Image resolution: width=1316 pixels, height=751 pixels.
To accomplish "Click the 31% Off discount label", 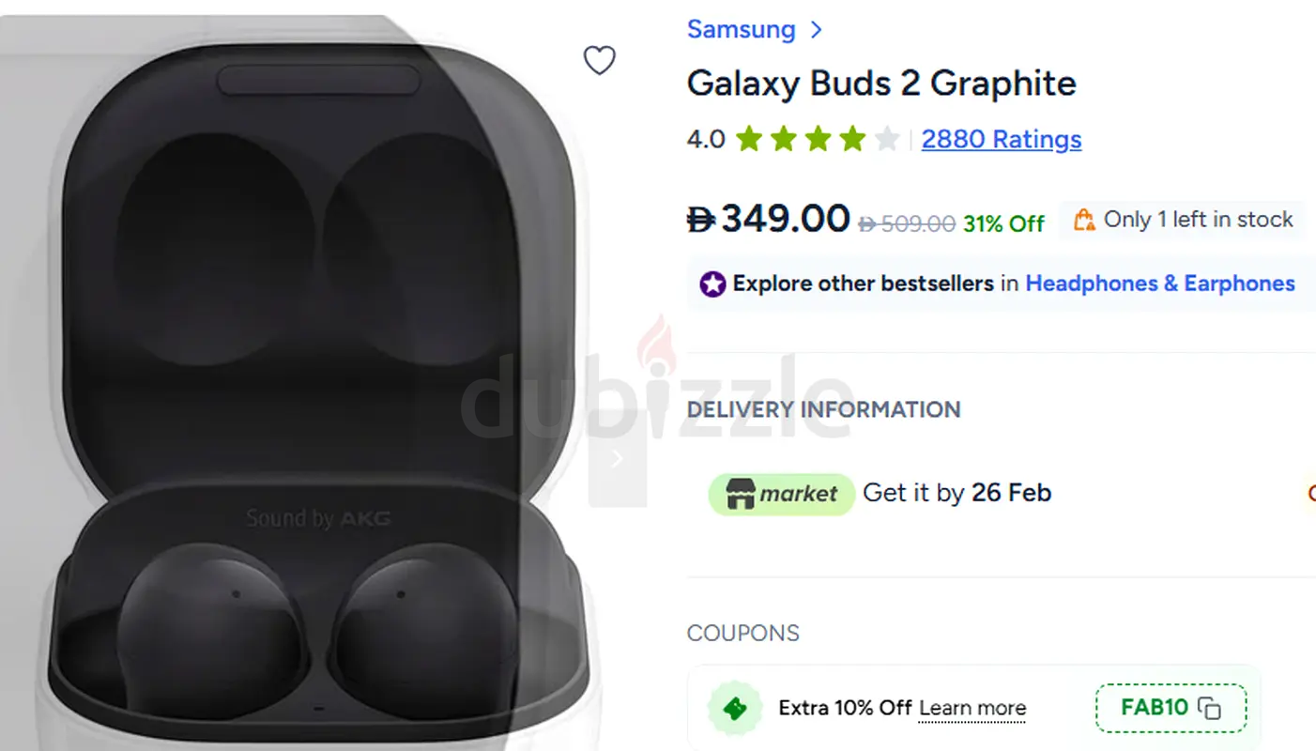I will 1003,223.
